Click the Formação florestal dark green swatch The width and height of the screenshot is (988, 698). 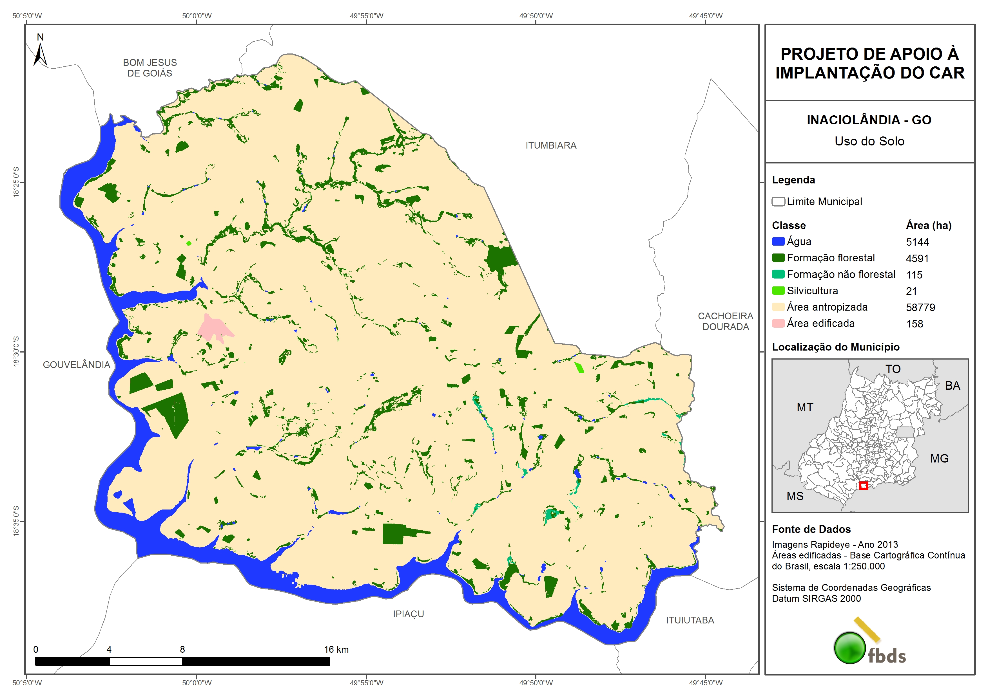[x=778, y=258]
